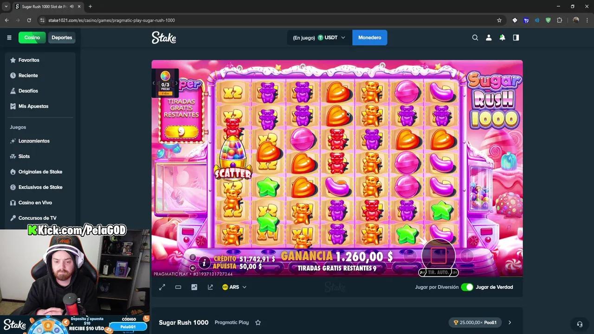Mute the browser tab audio icon

tap(71, 6)
